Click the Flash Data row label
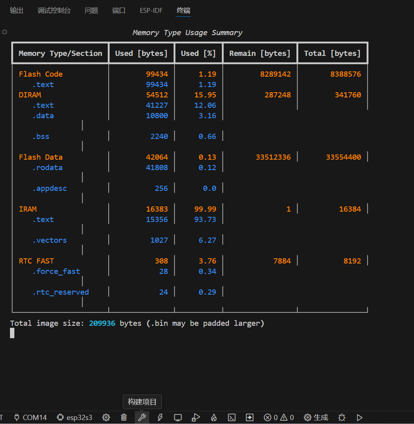Screen dimensions: 414x424 pos(41,157)
